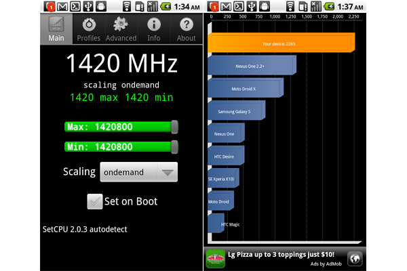Tap USB icon in right status bar
The height and width of the screenshot is (271, 407).
(252, 7)
